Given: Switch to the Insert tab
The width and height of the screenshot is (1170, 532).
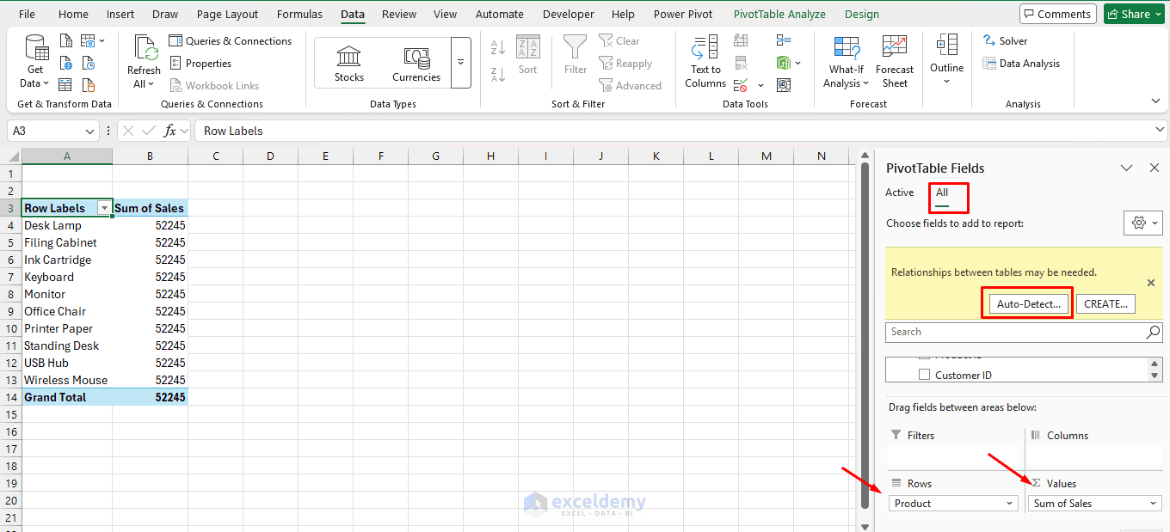Looking at the screenshot, I should [x=120, y=14].
